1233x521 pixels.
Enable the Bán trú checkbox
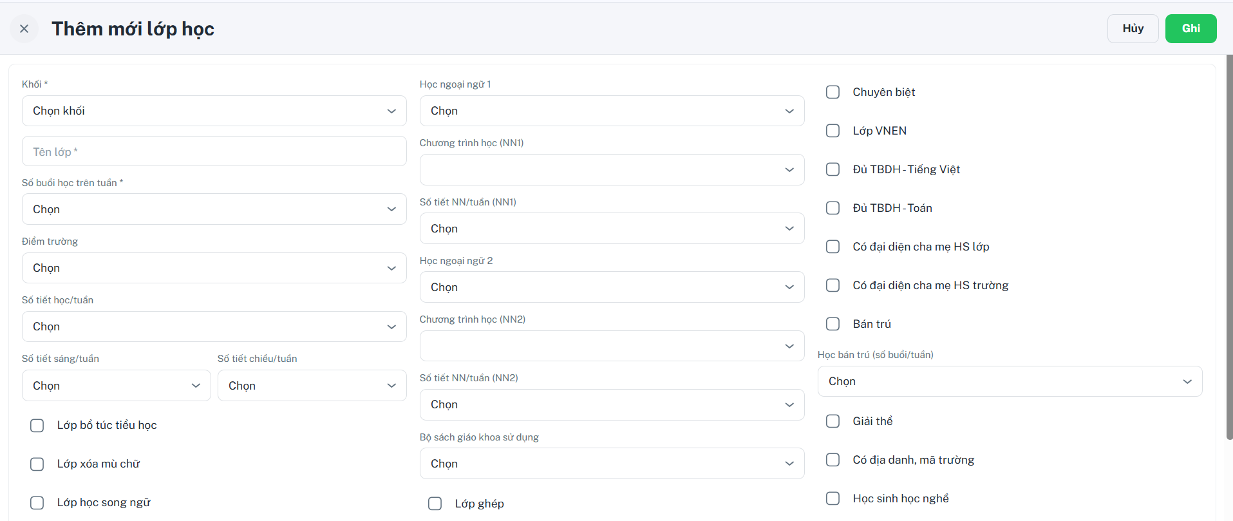click(833, 324)
